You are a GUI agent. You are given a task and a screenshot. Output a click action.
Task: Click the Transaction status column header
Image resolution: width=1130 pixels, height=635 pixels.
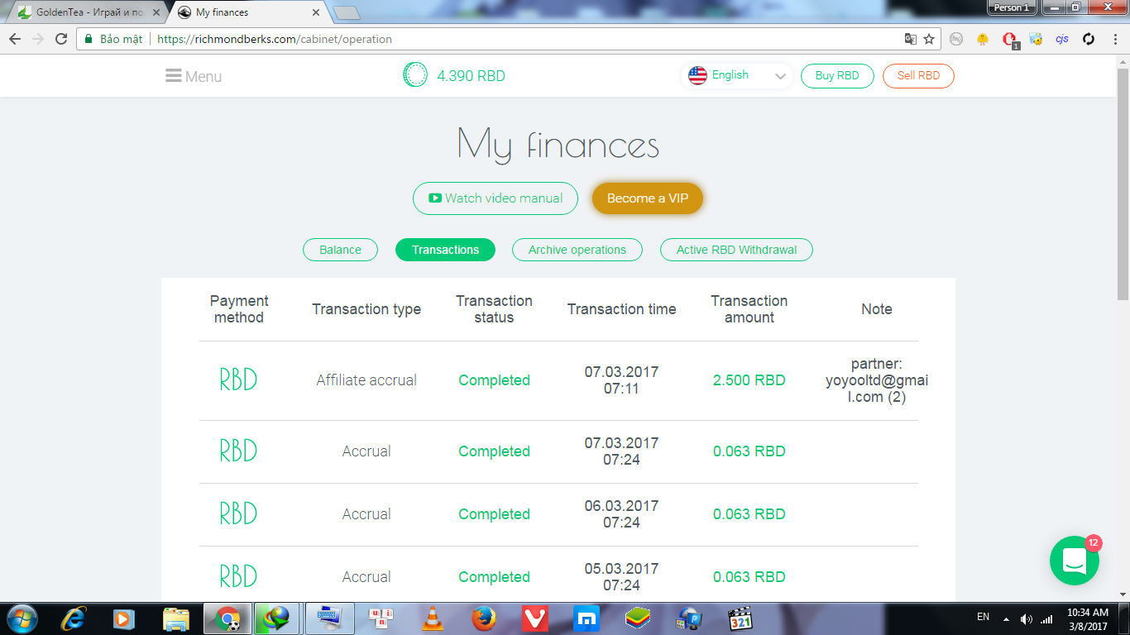click(x=494, y=309)
